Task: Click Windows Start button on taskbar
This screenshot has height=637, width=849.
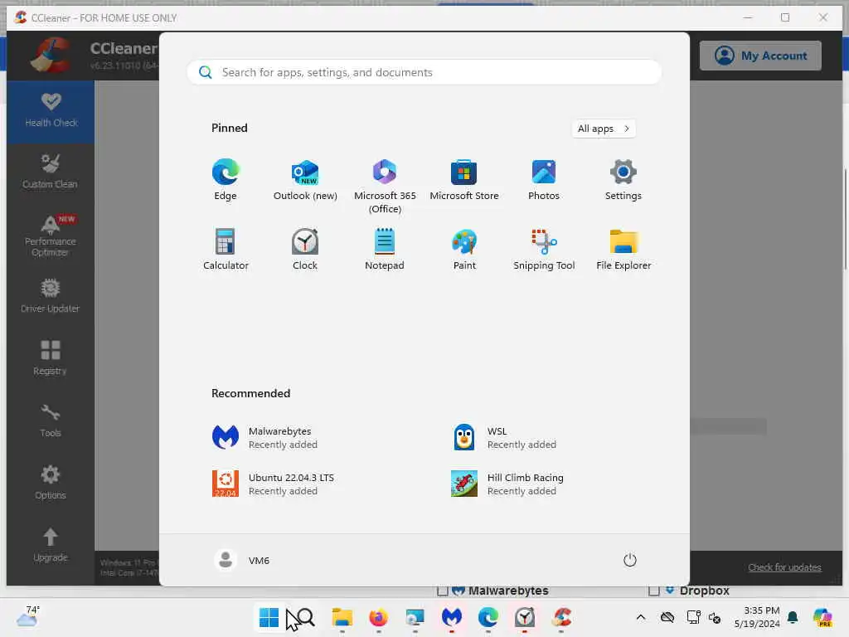Action: (x=269, y=617)
